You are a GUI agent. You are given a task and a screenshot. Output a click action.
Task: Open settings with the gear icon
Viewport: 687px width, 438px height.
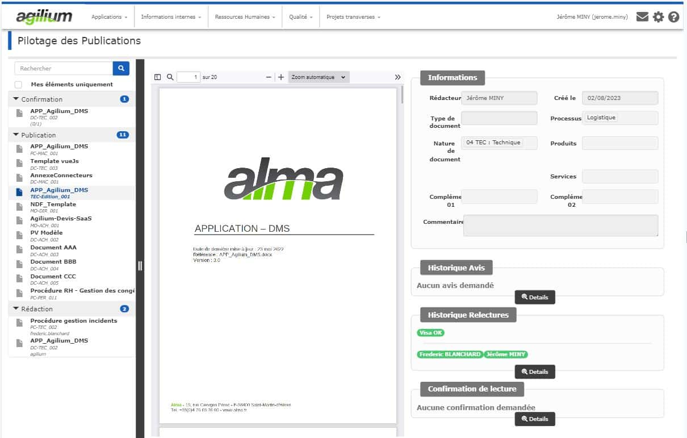(x=658, y=16)
